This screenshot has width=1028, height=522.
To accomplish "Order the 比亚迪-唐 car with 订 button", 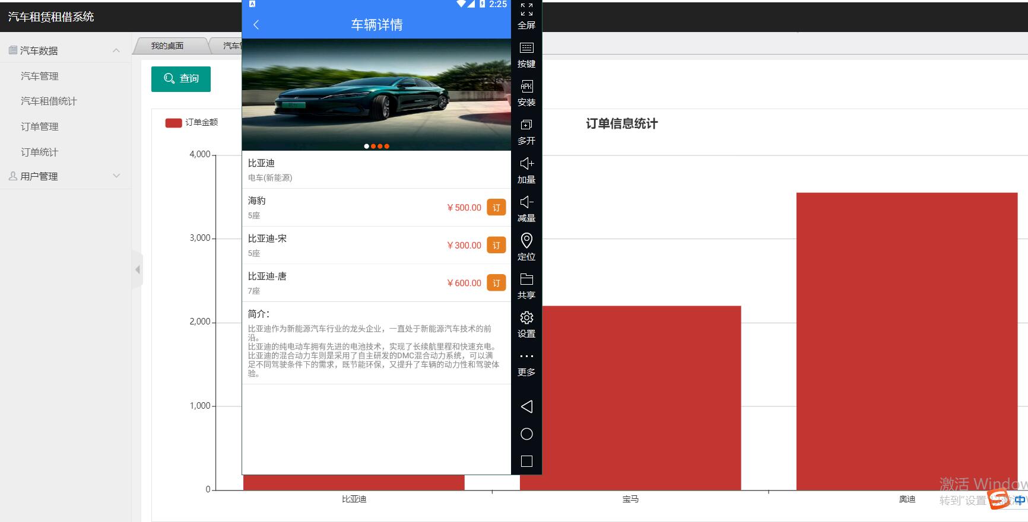I will [496, 283].
